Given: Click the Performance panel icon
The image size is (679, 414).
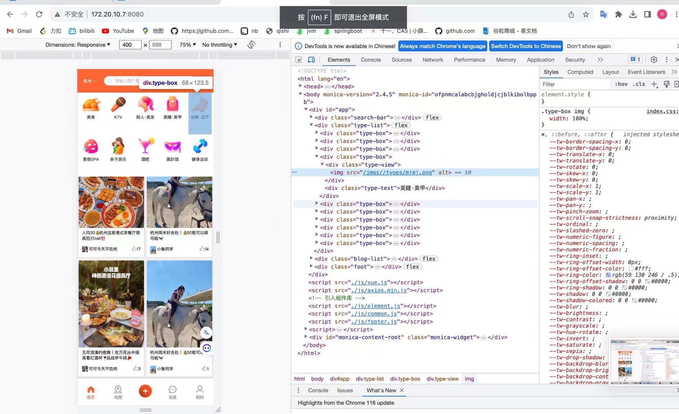Looking at the screenshot, I should click(469, 59).
